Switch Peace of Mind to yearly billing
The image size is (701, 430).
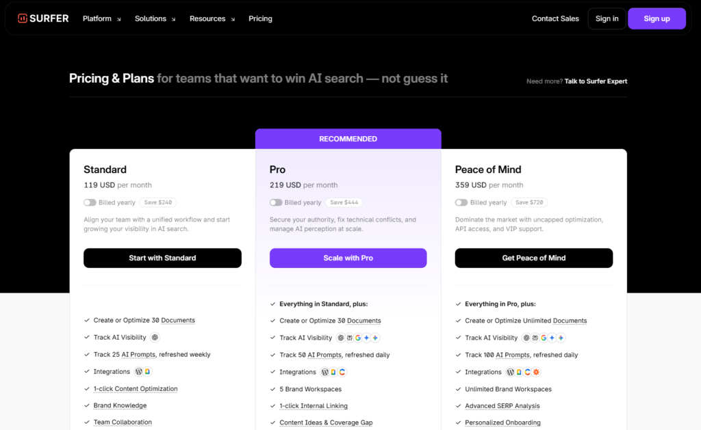[461, 202]
